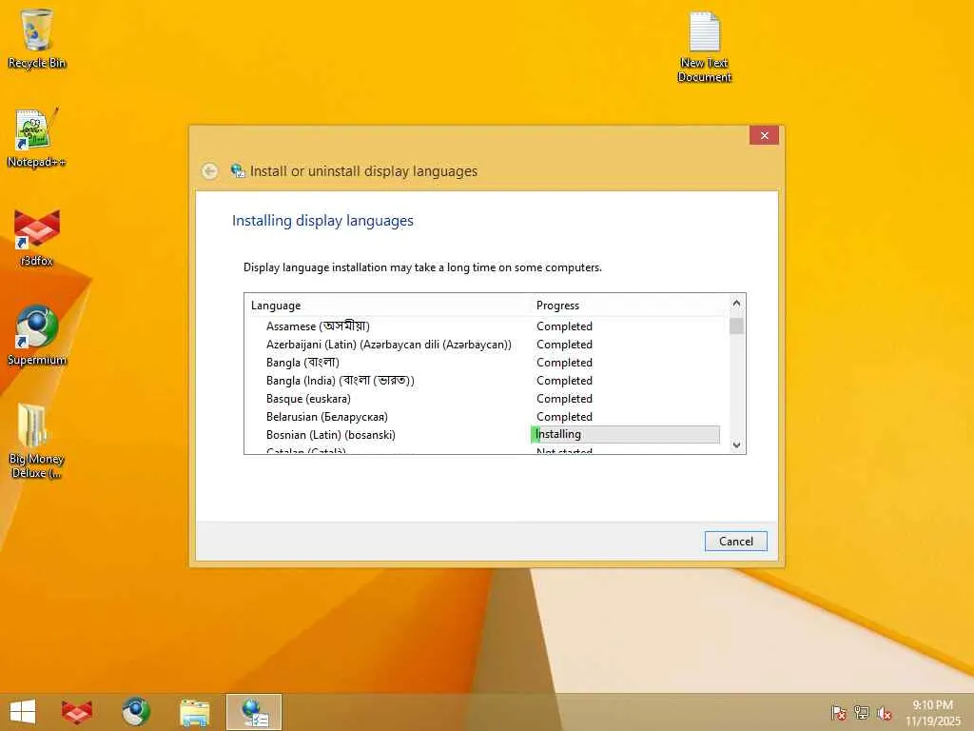This screenshot has width=974, height=731.
Task: Launch Supermium from the taskbar
Action: click(136, 712)
